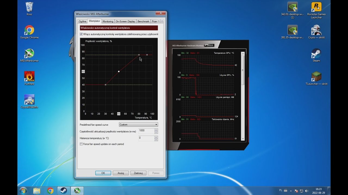The image size is (348, 195).
Task: Increase temperature hysteresis spinner
Action: pyautogui.click(x=156, y=137)
